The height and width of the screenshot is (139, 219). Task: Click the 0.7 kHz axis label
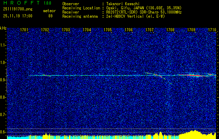click(3, 115)
